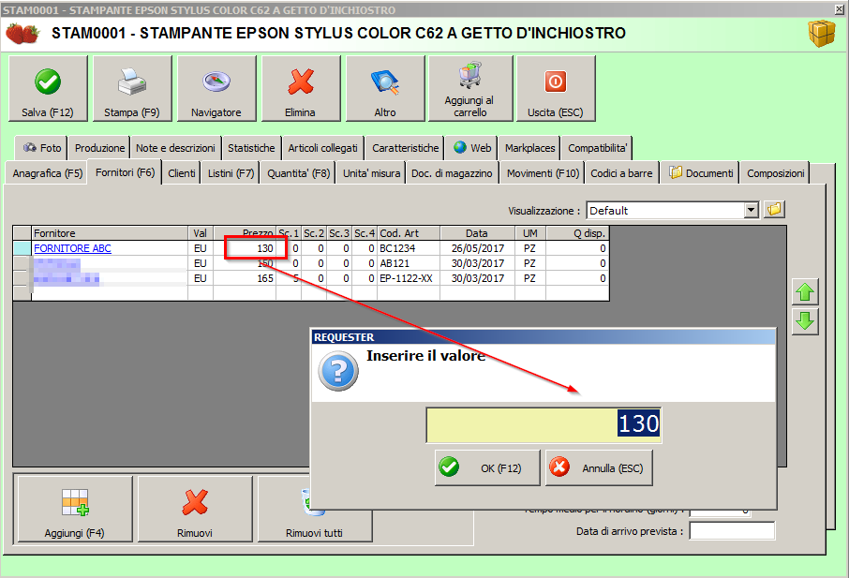Select the AB121 article code cell

409,263
